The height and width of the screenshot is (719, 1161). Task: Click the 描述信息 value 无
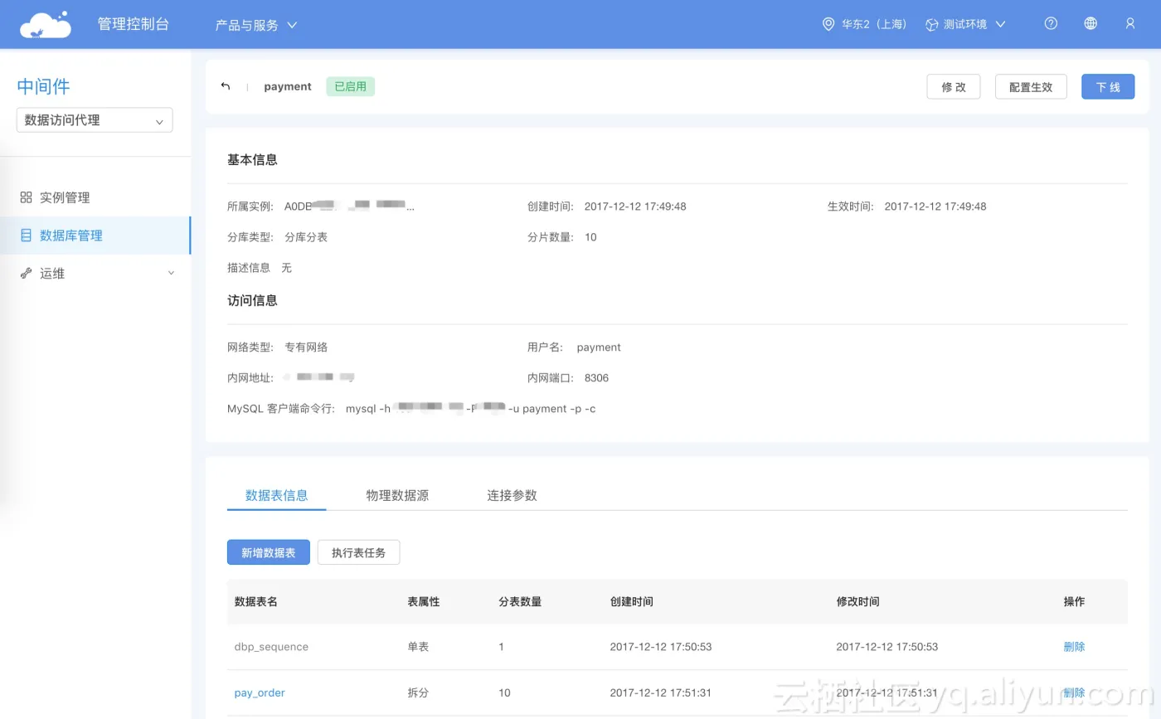pyautogui.click(x=286, y=268)
